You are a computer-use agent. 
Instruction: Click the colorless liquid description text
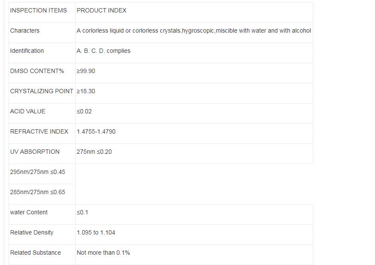pos(193,30)
